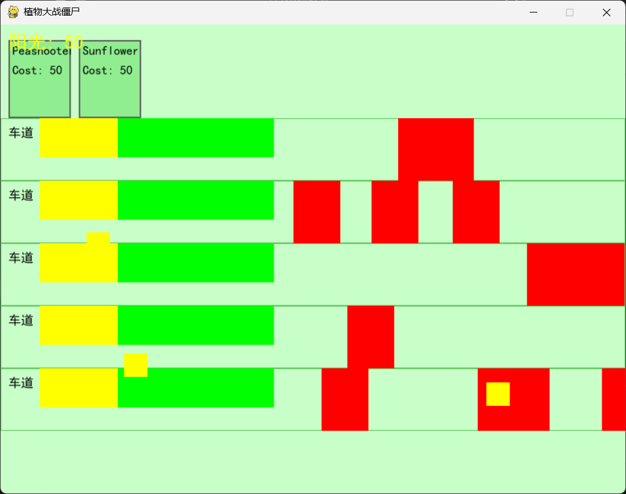Place a plant on the fourth lane's green block

click(x=196, y=325)
